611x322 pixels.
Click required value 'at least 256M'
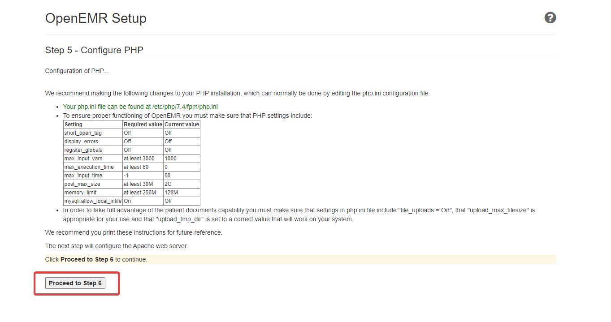[x=143, y=193]
